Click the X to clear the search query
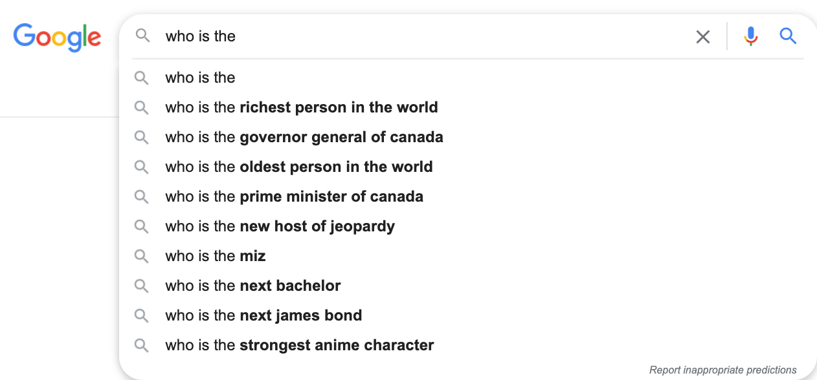Screen dimensions: 817x380 [x=703, y=36]
